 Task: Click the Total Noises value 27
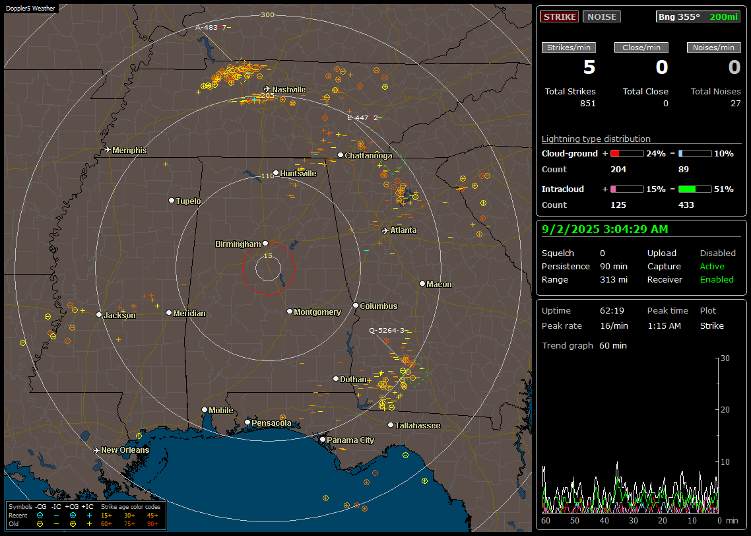736,104
